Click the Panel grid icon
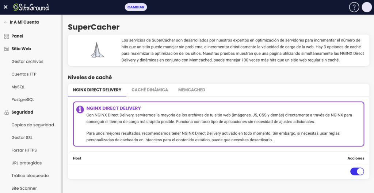This screenshot has height=193, width=374. [x=7, y=36]
